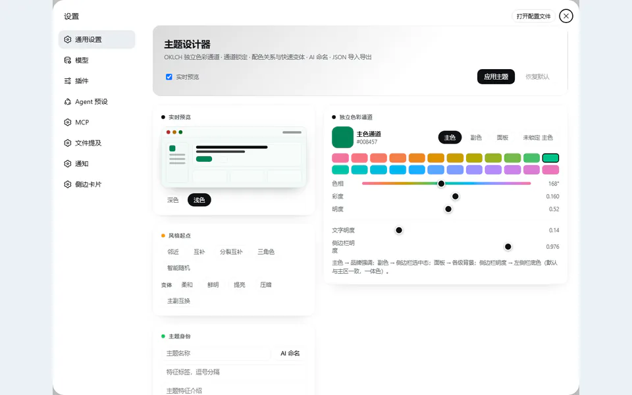Pick the first pink swatch in the top row
632x395 pixels.
coord(340,157)
